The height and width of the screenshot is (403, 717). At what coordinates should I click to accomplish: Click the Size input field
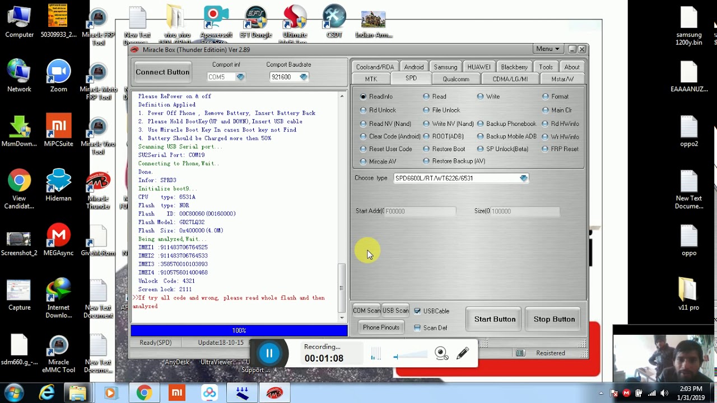tap(524, 211)
